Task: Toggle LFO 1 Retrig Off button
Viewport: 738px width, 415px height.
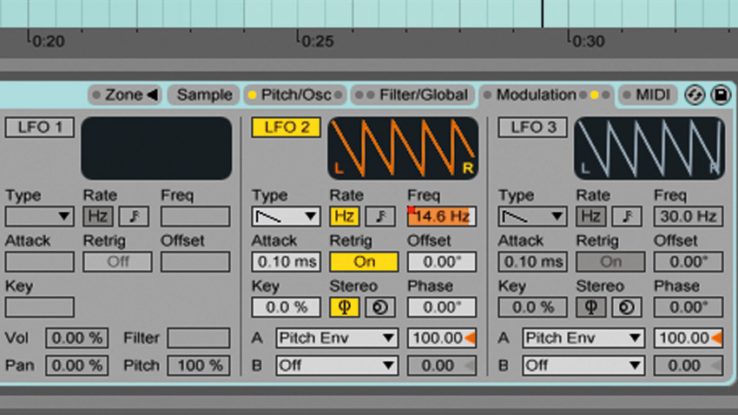Action: coord(118,262)
